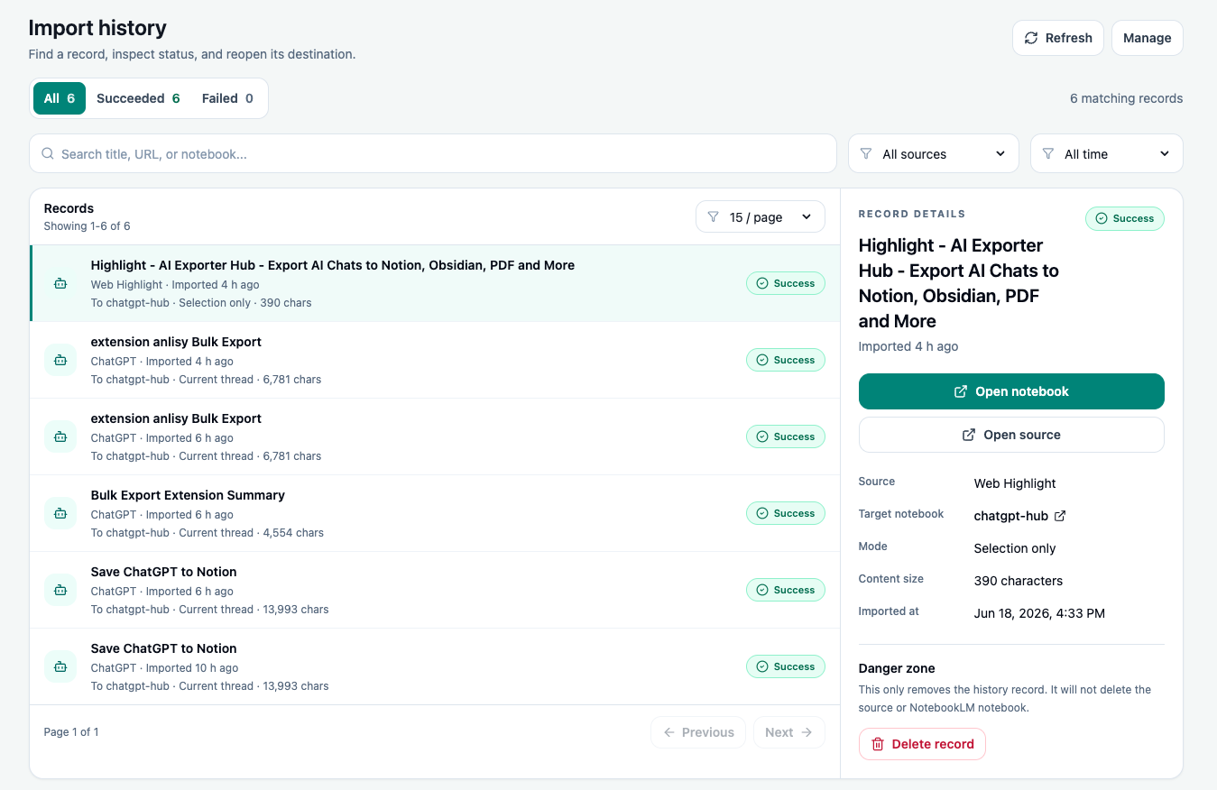Viewport: 1217px width, 790px height.
Task: Click the 'Selection only' mode value
Action: point(1015,548)
